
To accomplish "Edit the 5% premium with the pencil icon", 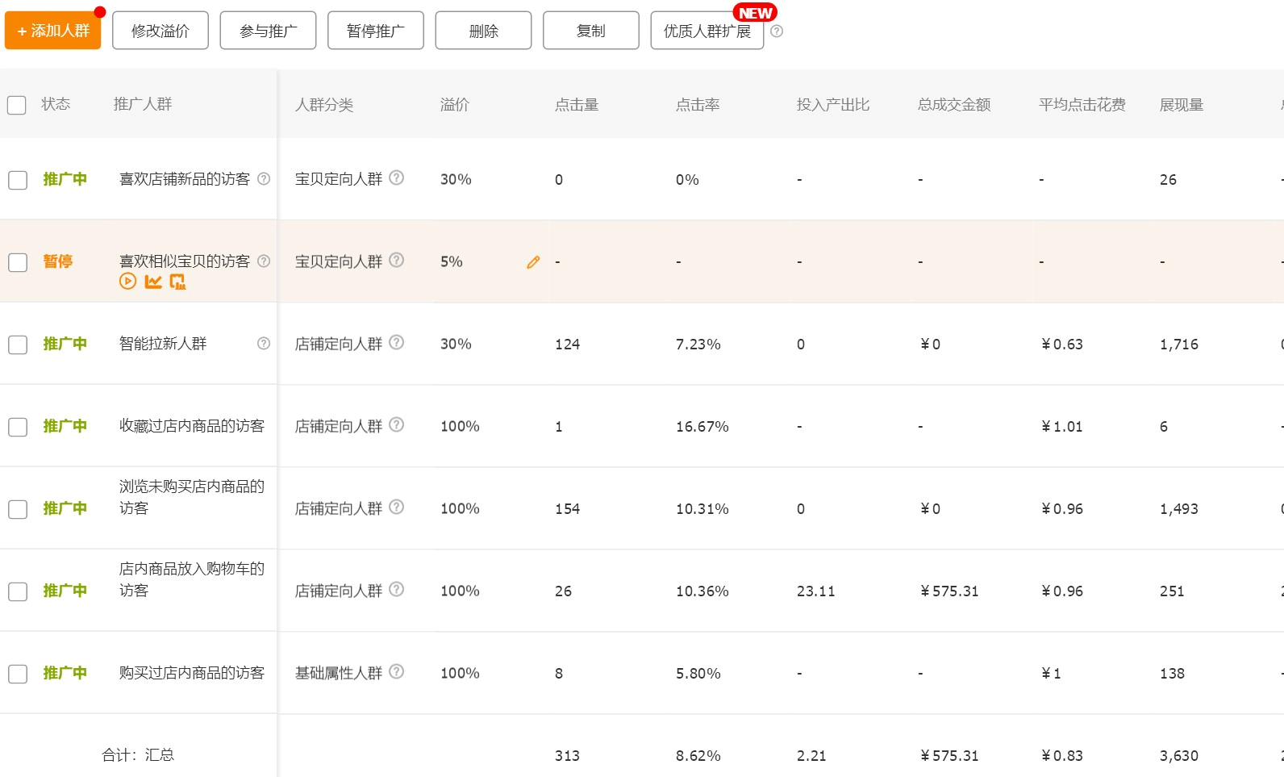I will 533,262.
